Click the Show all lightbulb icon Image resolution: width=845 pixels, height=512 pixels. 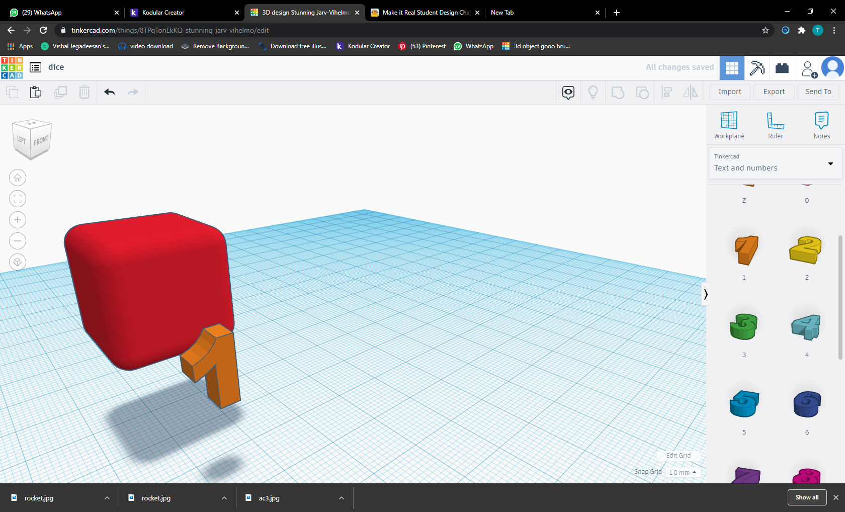click(593, 92)
